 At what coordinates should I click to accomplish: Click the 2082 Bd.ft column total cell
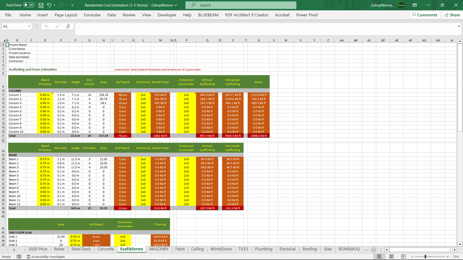(160, 136)
